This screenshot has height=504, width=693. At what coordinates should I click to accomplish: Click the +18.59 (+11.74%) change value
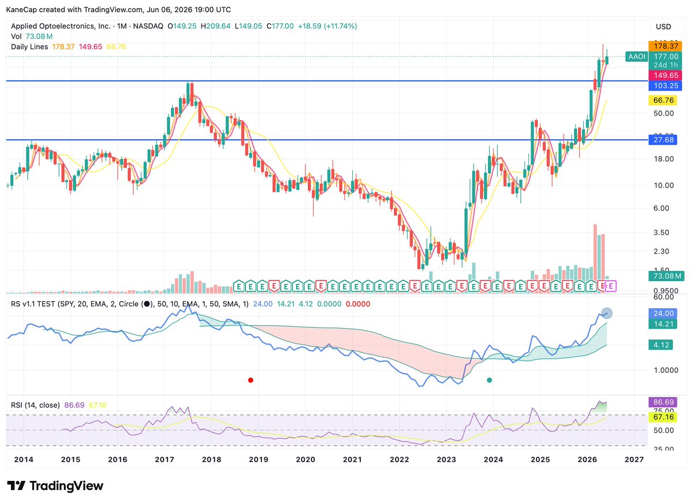pos(327,26)
